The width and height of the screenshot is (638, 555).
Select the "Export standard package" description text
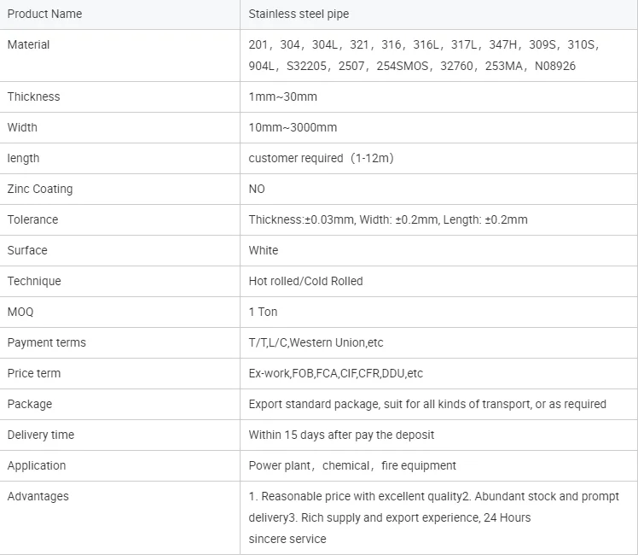pyautogui.click(x=427, y=404)
